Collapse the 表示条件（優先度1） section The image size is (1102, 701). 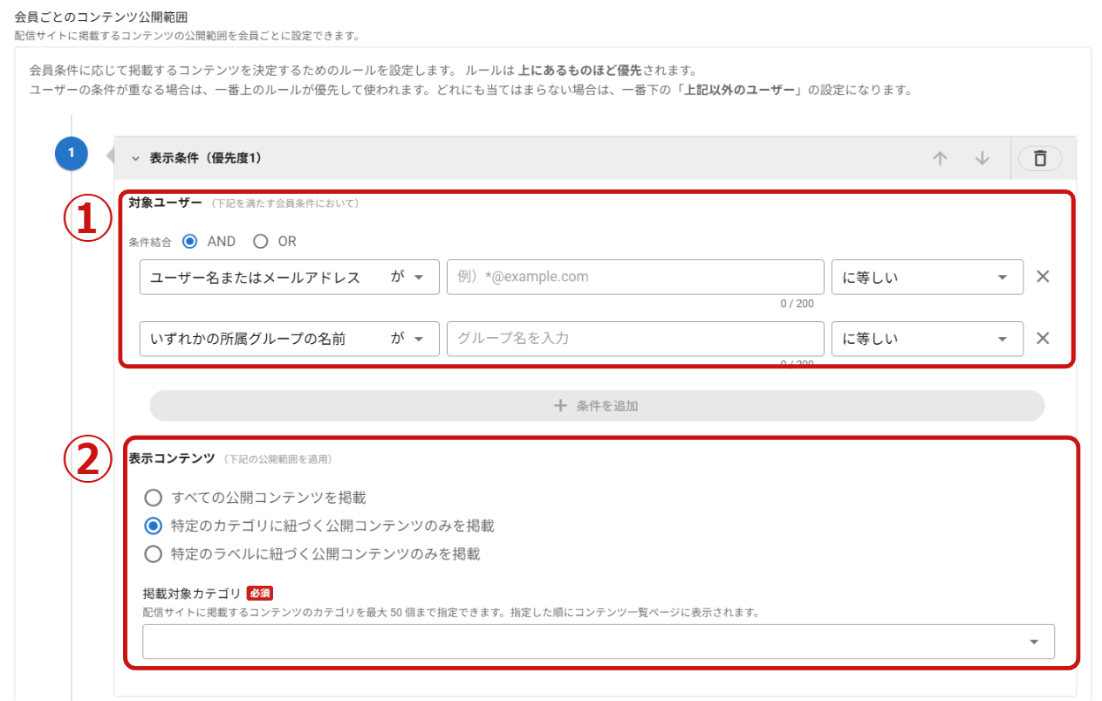click(135, 158)
